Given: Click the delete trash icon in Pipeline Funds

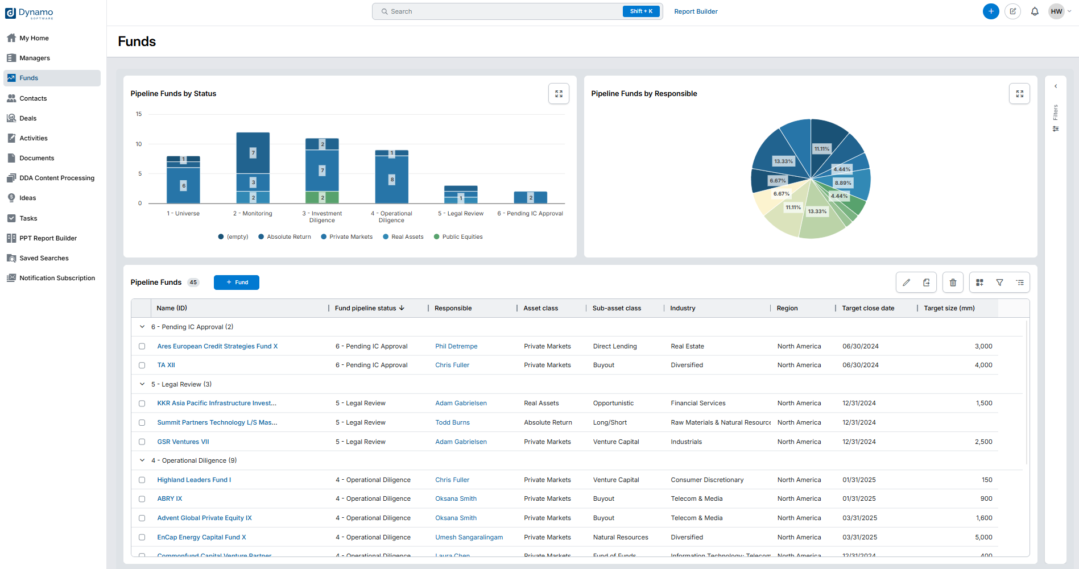Looking at the screenshot, I should [953, 283].
